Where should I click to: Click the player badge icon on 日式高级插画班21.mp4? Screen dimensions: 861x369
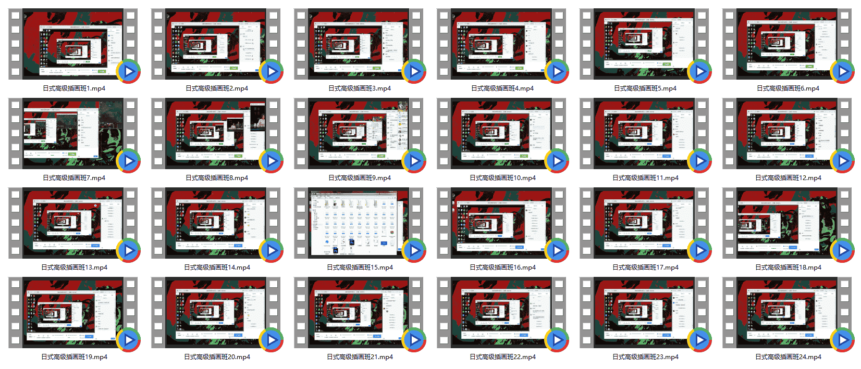coord(414,340)
